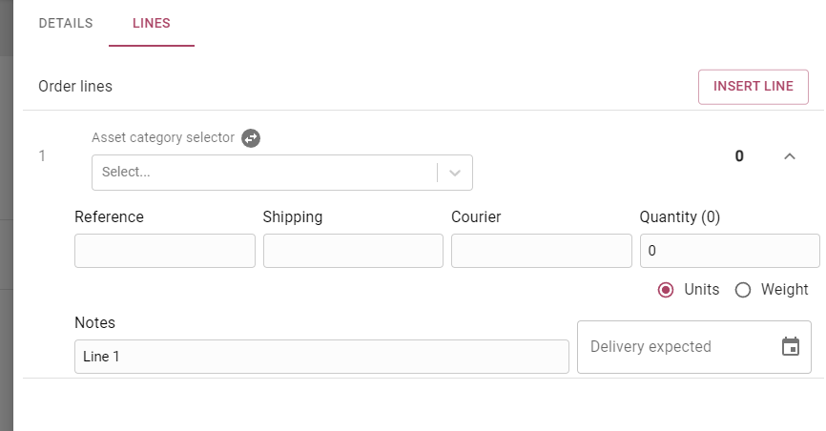Click the order line number 1
Screen dimensions: 826x431
tap(42, 156)
